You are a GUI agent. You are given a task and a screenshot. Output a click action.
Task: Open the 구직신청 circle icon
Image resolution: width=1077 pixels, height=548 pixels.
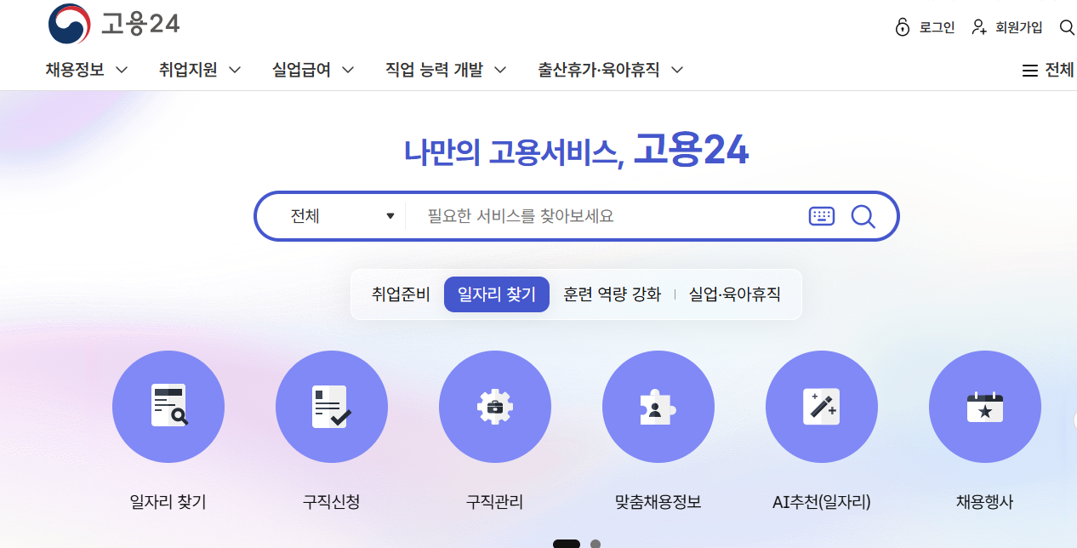tap(332, 407)
